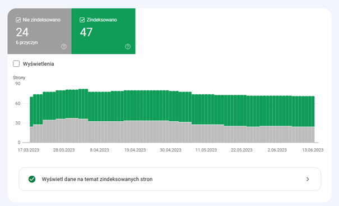Viewport: 339px width, 206px height.
Task: Click the Zindeksowano label text
Action: pos(102,20)
